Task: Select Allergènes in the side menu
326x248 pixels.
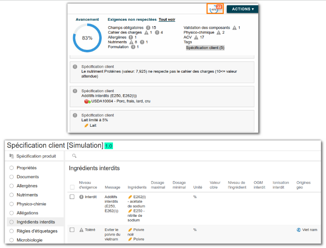Action: pyautogui.click(x=27, y=186)
